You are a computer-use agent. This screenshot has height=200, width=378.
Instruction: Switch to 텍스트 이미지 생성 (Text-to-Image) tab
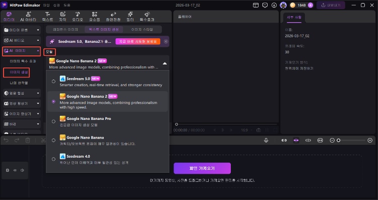click(104, 29)
